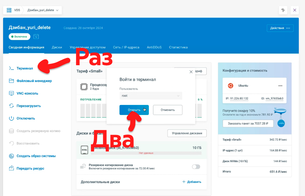Click Создать образ системы disk icon
The height and width of the screenshot is (196, 305).
[x=11, y=156]
